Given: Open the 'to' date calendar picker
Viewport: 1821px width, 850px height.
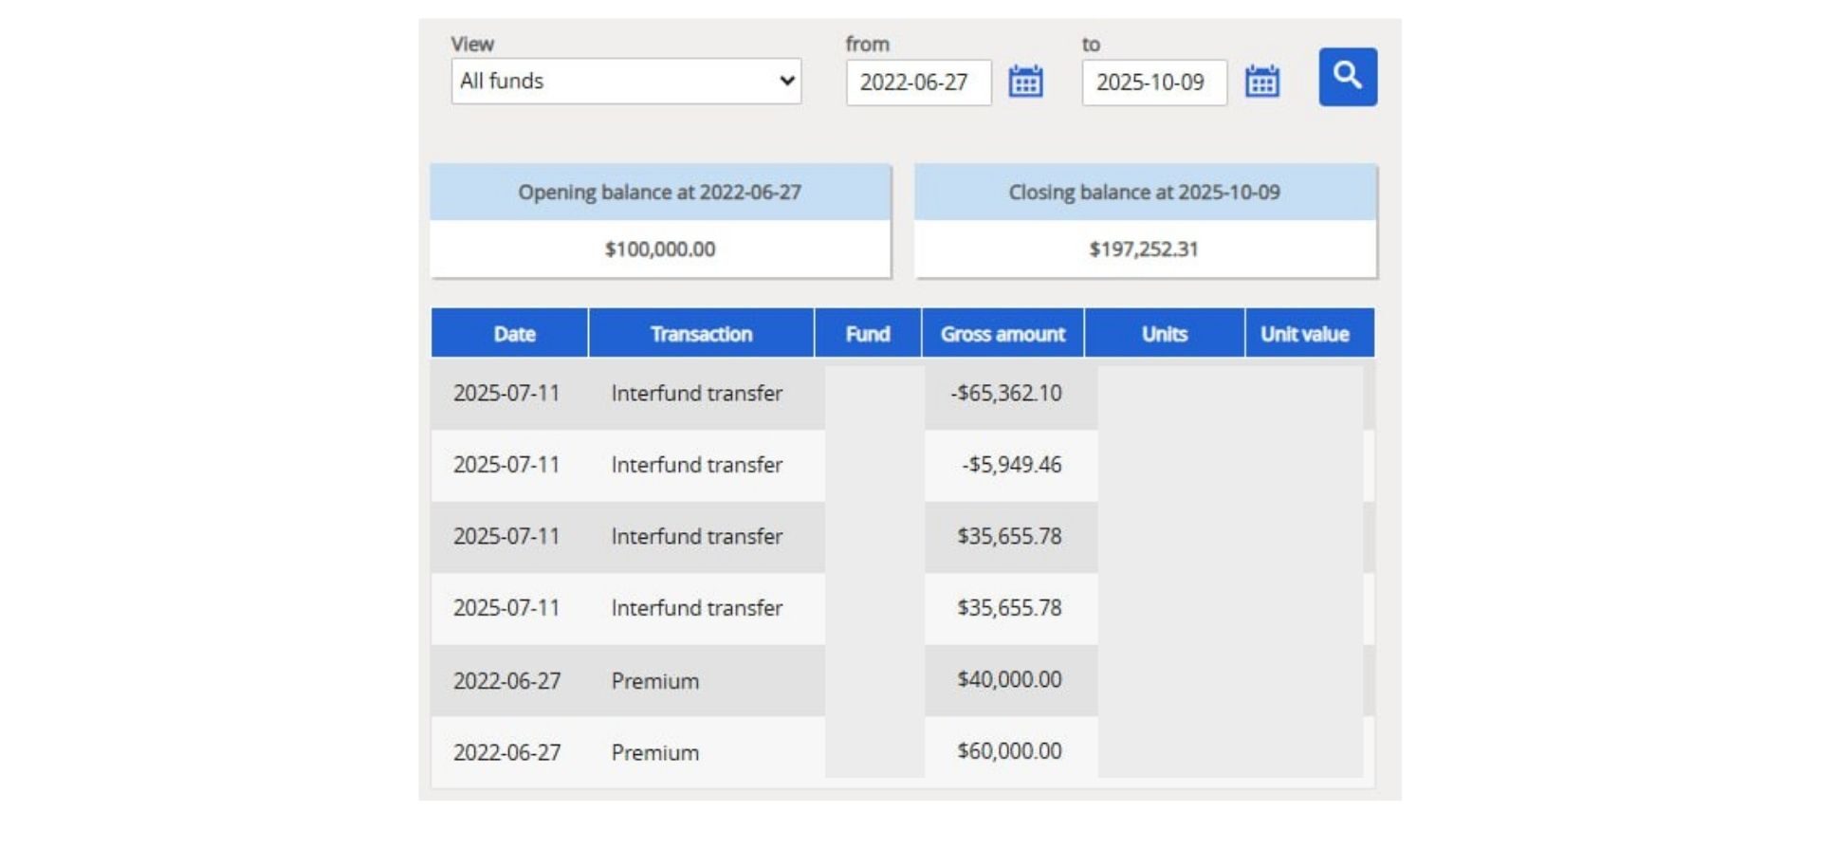Looking at the screenshot, I should point(1261,82).
